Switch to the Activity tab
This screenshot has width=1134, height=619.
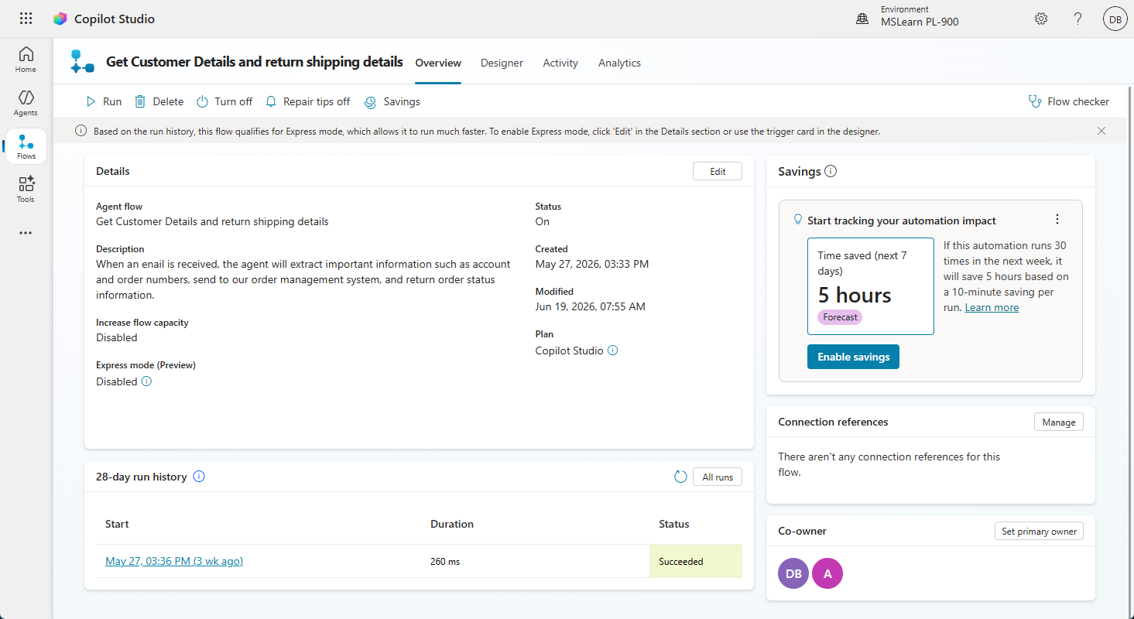(x=560, y=63)
